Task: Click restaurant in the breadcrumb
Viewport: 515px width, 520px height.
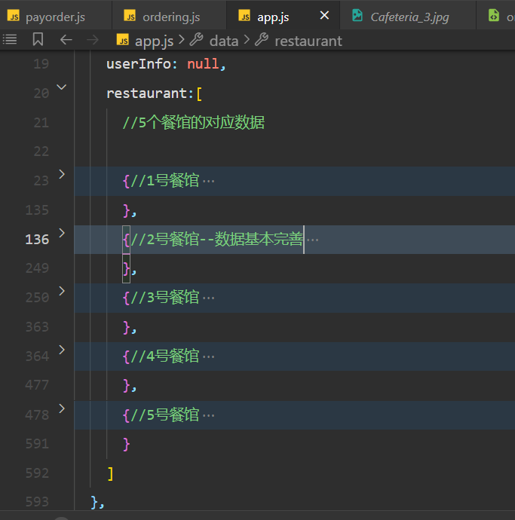Action: tap(308, 41)
